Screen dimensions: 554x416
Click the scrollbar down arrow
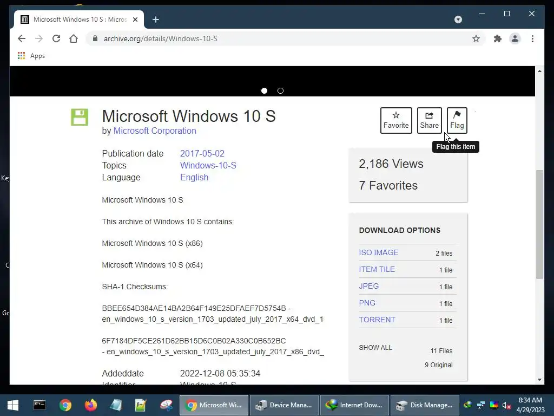coord(539,380)
